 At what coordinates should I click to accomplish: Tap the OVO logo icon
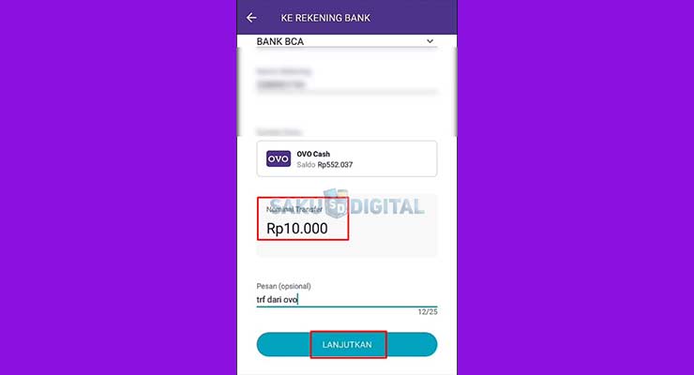click(279, 158)
